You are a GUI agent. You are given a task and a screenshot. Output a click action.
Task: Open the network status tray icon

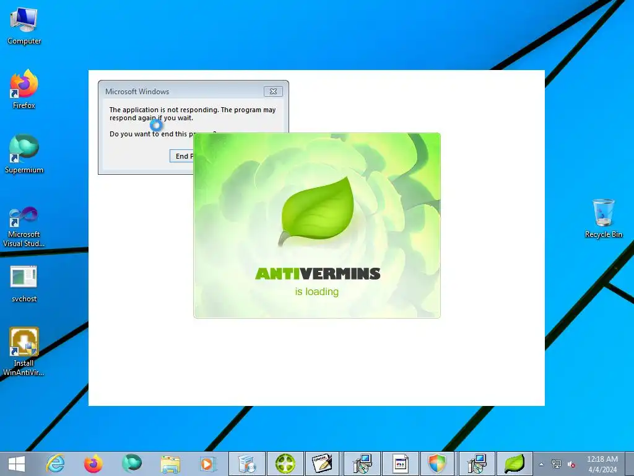557,464
